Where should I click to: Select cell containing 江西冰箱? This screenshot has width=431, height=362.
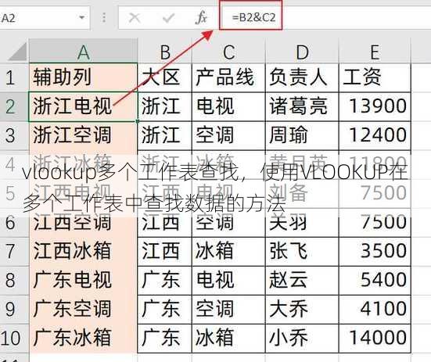click(x=83, y=251)
